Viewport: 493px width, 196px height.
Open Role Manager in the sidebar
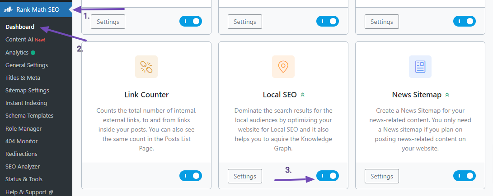click(x=23, y=128)
